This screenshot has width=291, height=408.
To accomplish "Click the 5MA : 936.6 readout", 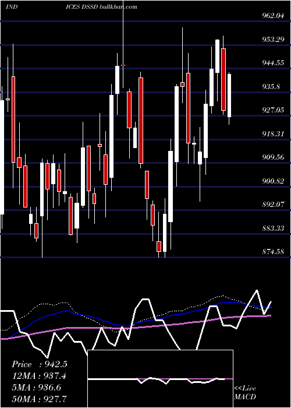I will (x=36, y=387).
